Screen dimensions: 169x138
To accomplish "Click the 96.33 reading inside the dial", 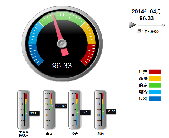I will point(62,65).
